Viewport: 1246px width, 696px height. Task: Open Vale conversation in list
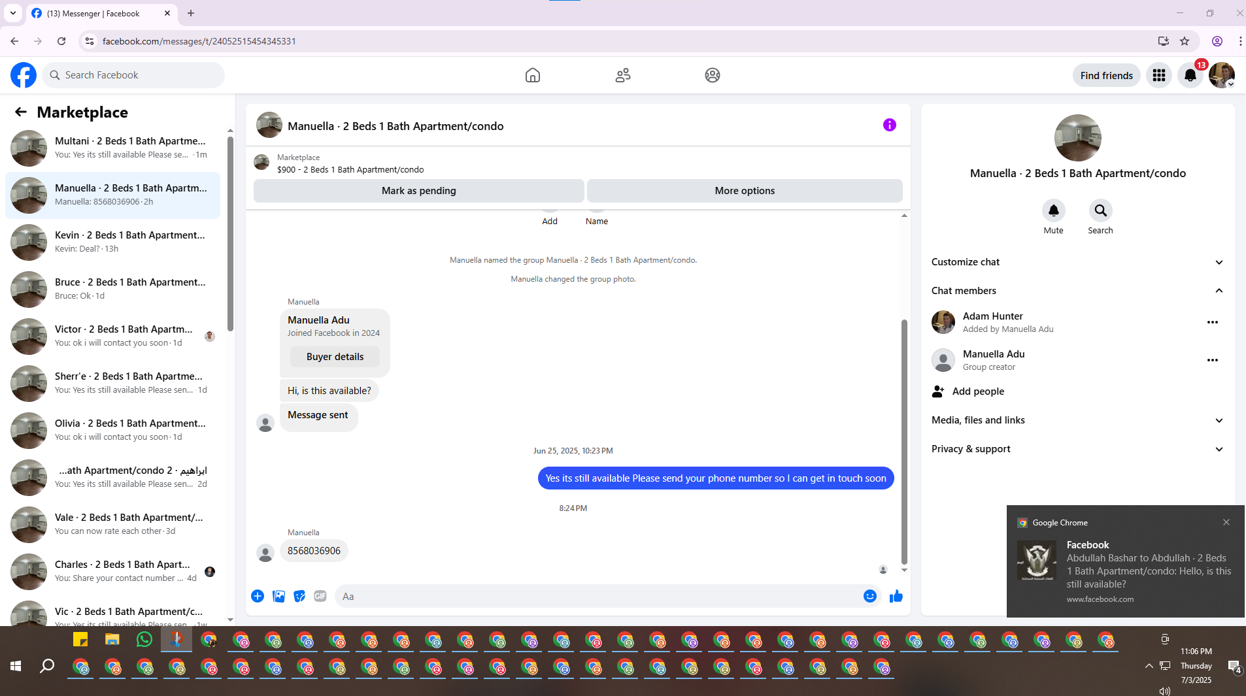click(112, 525)
